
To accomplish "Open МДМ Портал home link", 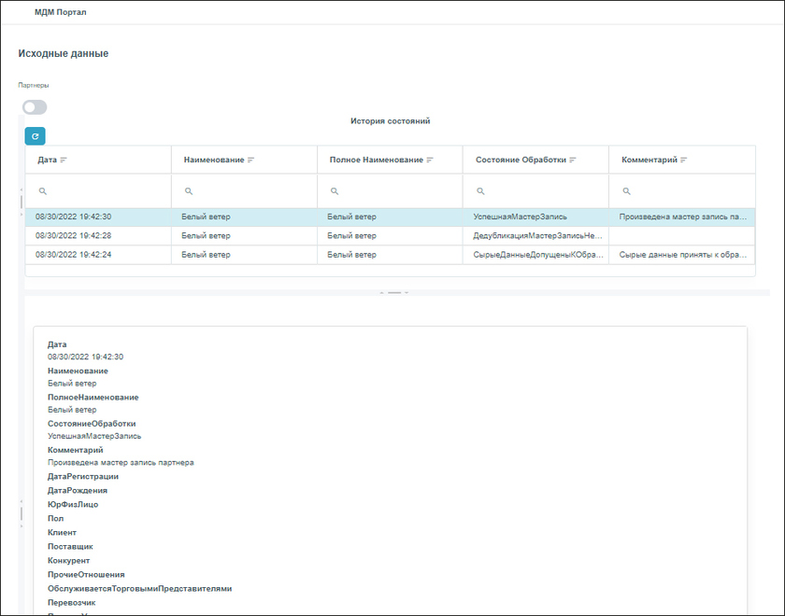I will click(x=60, y=12).
